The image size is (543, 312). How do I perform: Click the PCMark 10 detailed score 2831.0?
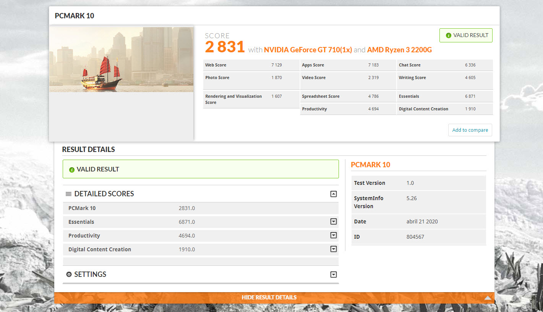pos(187,208)
